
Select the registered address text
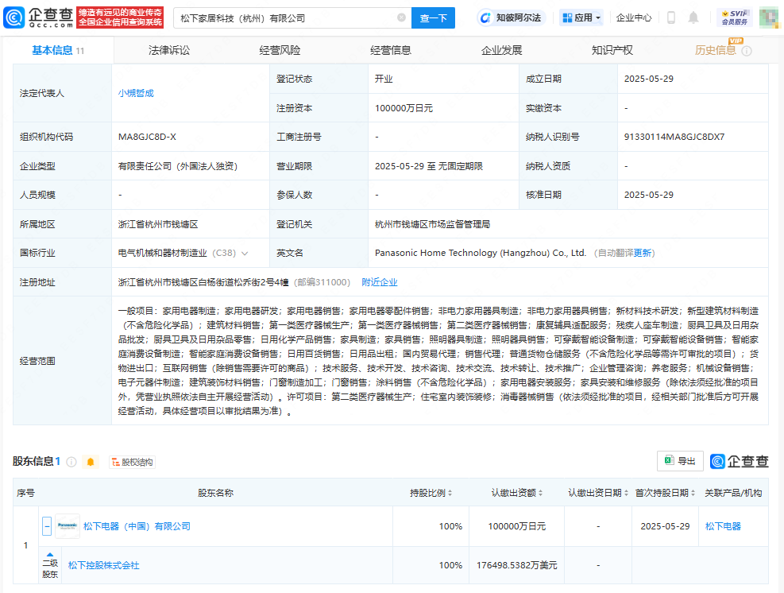203,282
